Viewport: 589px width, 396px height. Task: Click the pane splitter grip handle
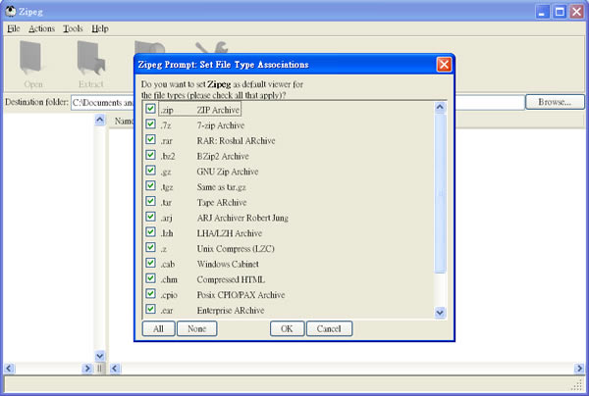pos(99,369)
